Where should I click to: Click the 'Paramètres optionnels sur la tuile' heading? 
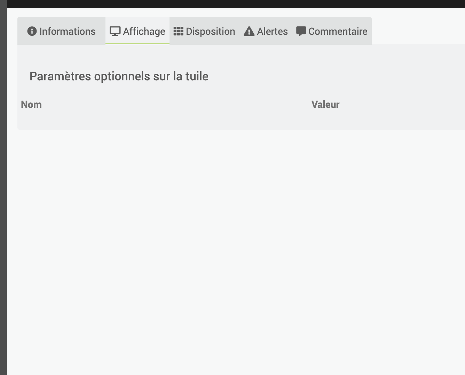(x=119, y=76)
